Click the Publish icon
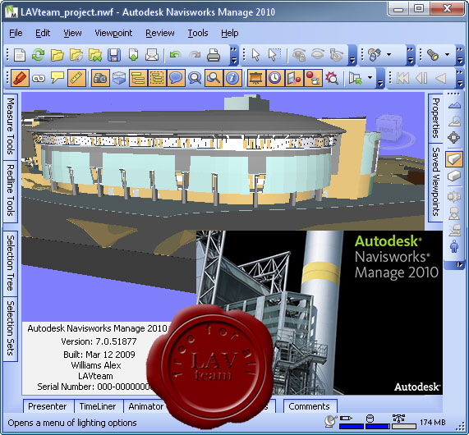The width and height of the screenshot is (469, 435). (x=133, y=55)
